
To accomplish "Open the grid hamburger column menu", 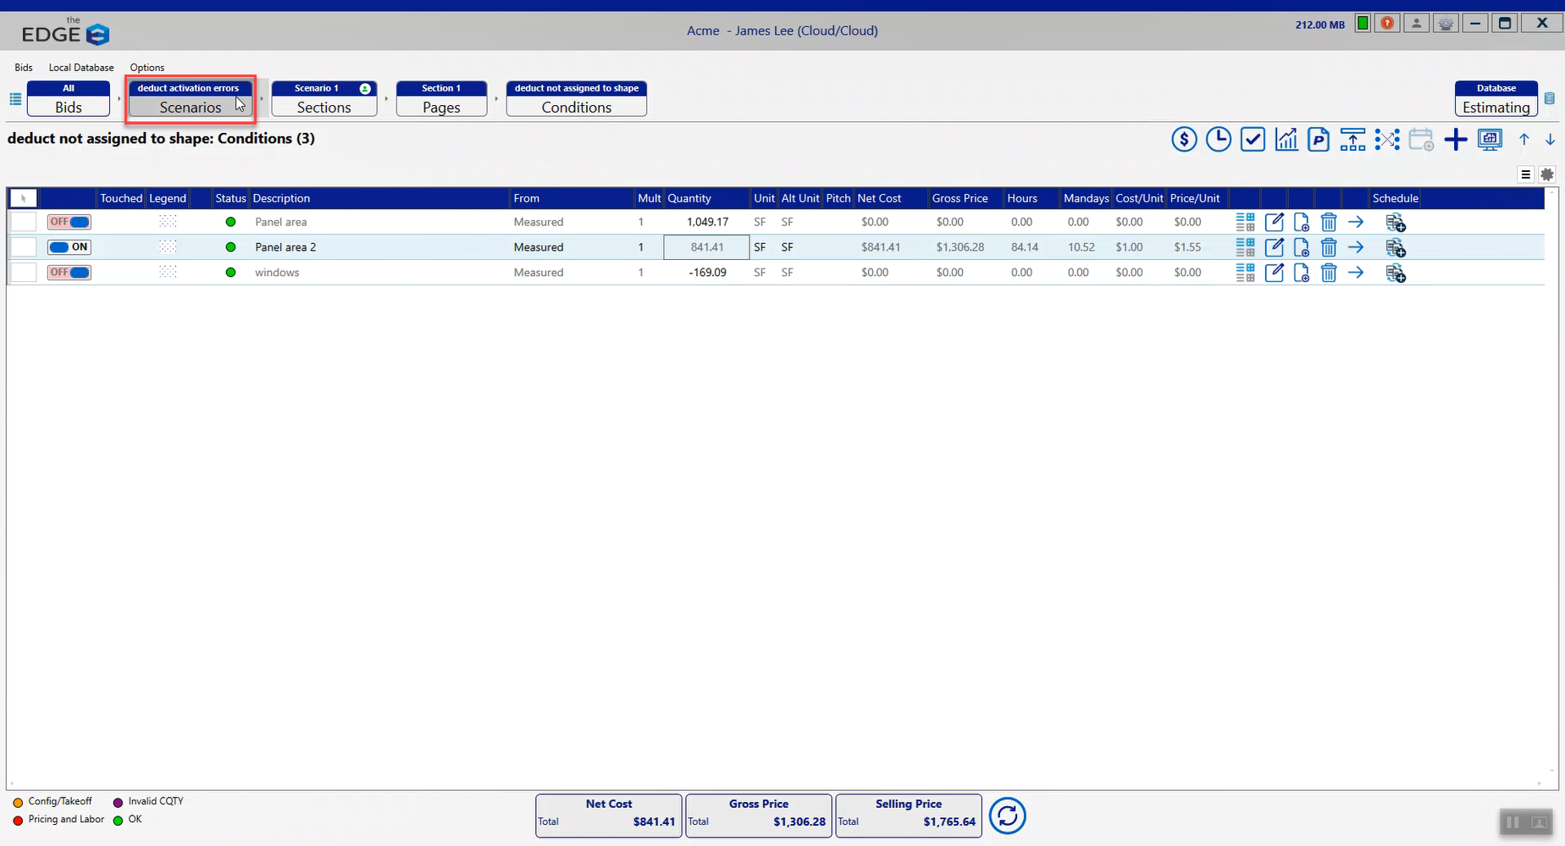I will tap(1525, 174).
